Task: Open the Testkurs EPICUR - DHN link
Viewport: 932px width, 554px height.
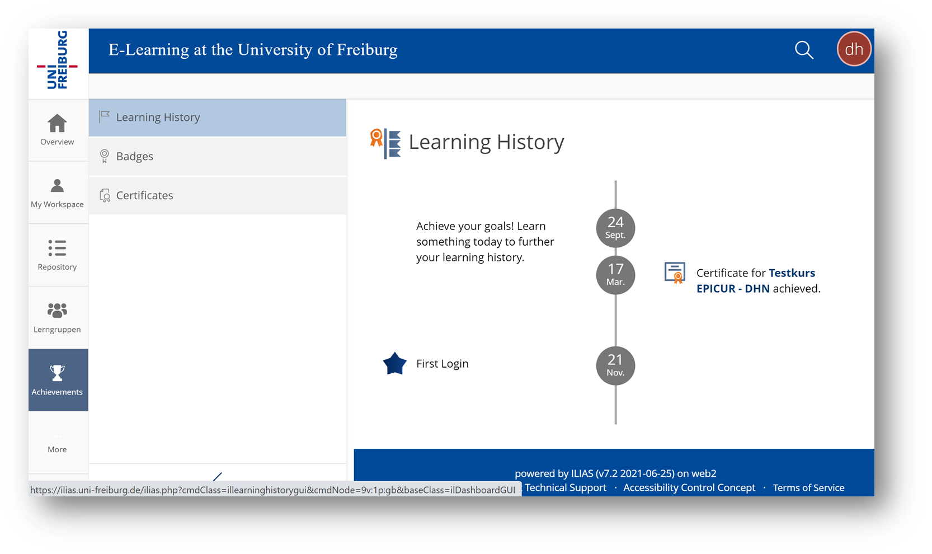Action: [x=756, y=280]
